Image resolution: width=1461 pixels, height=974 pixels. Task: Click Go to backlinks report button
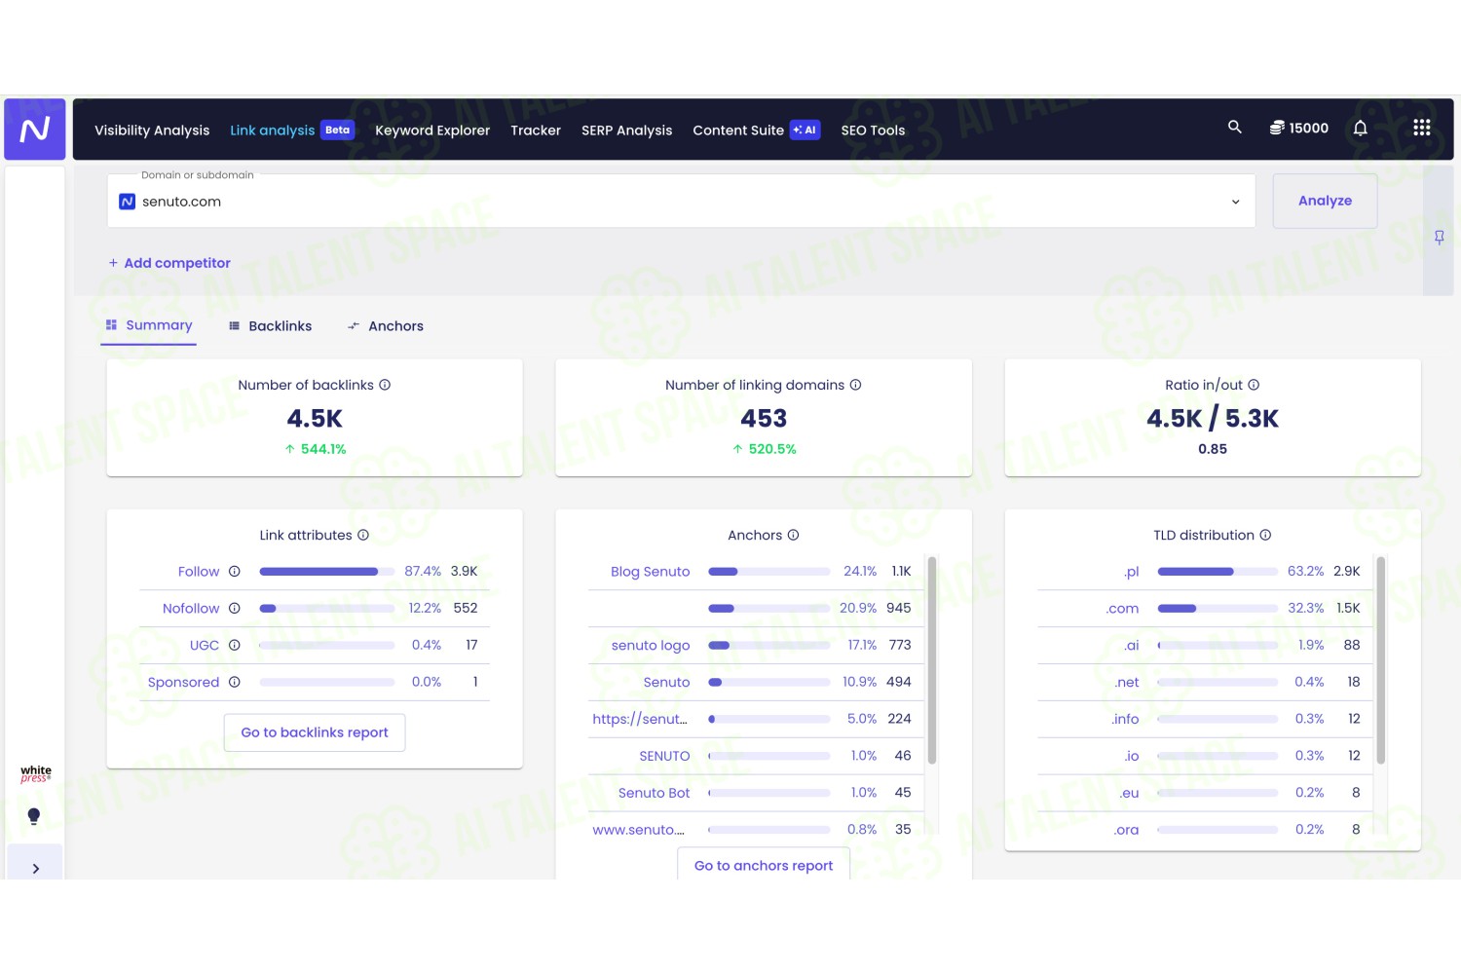click(315, 732)
